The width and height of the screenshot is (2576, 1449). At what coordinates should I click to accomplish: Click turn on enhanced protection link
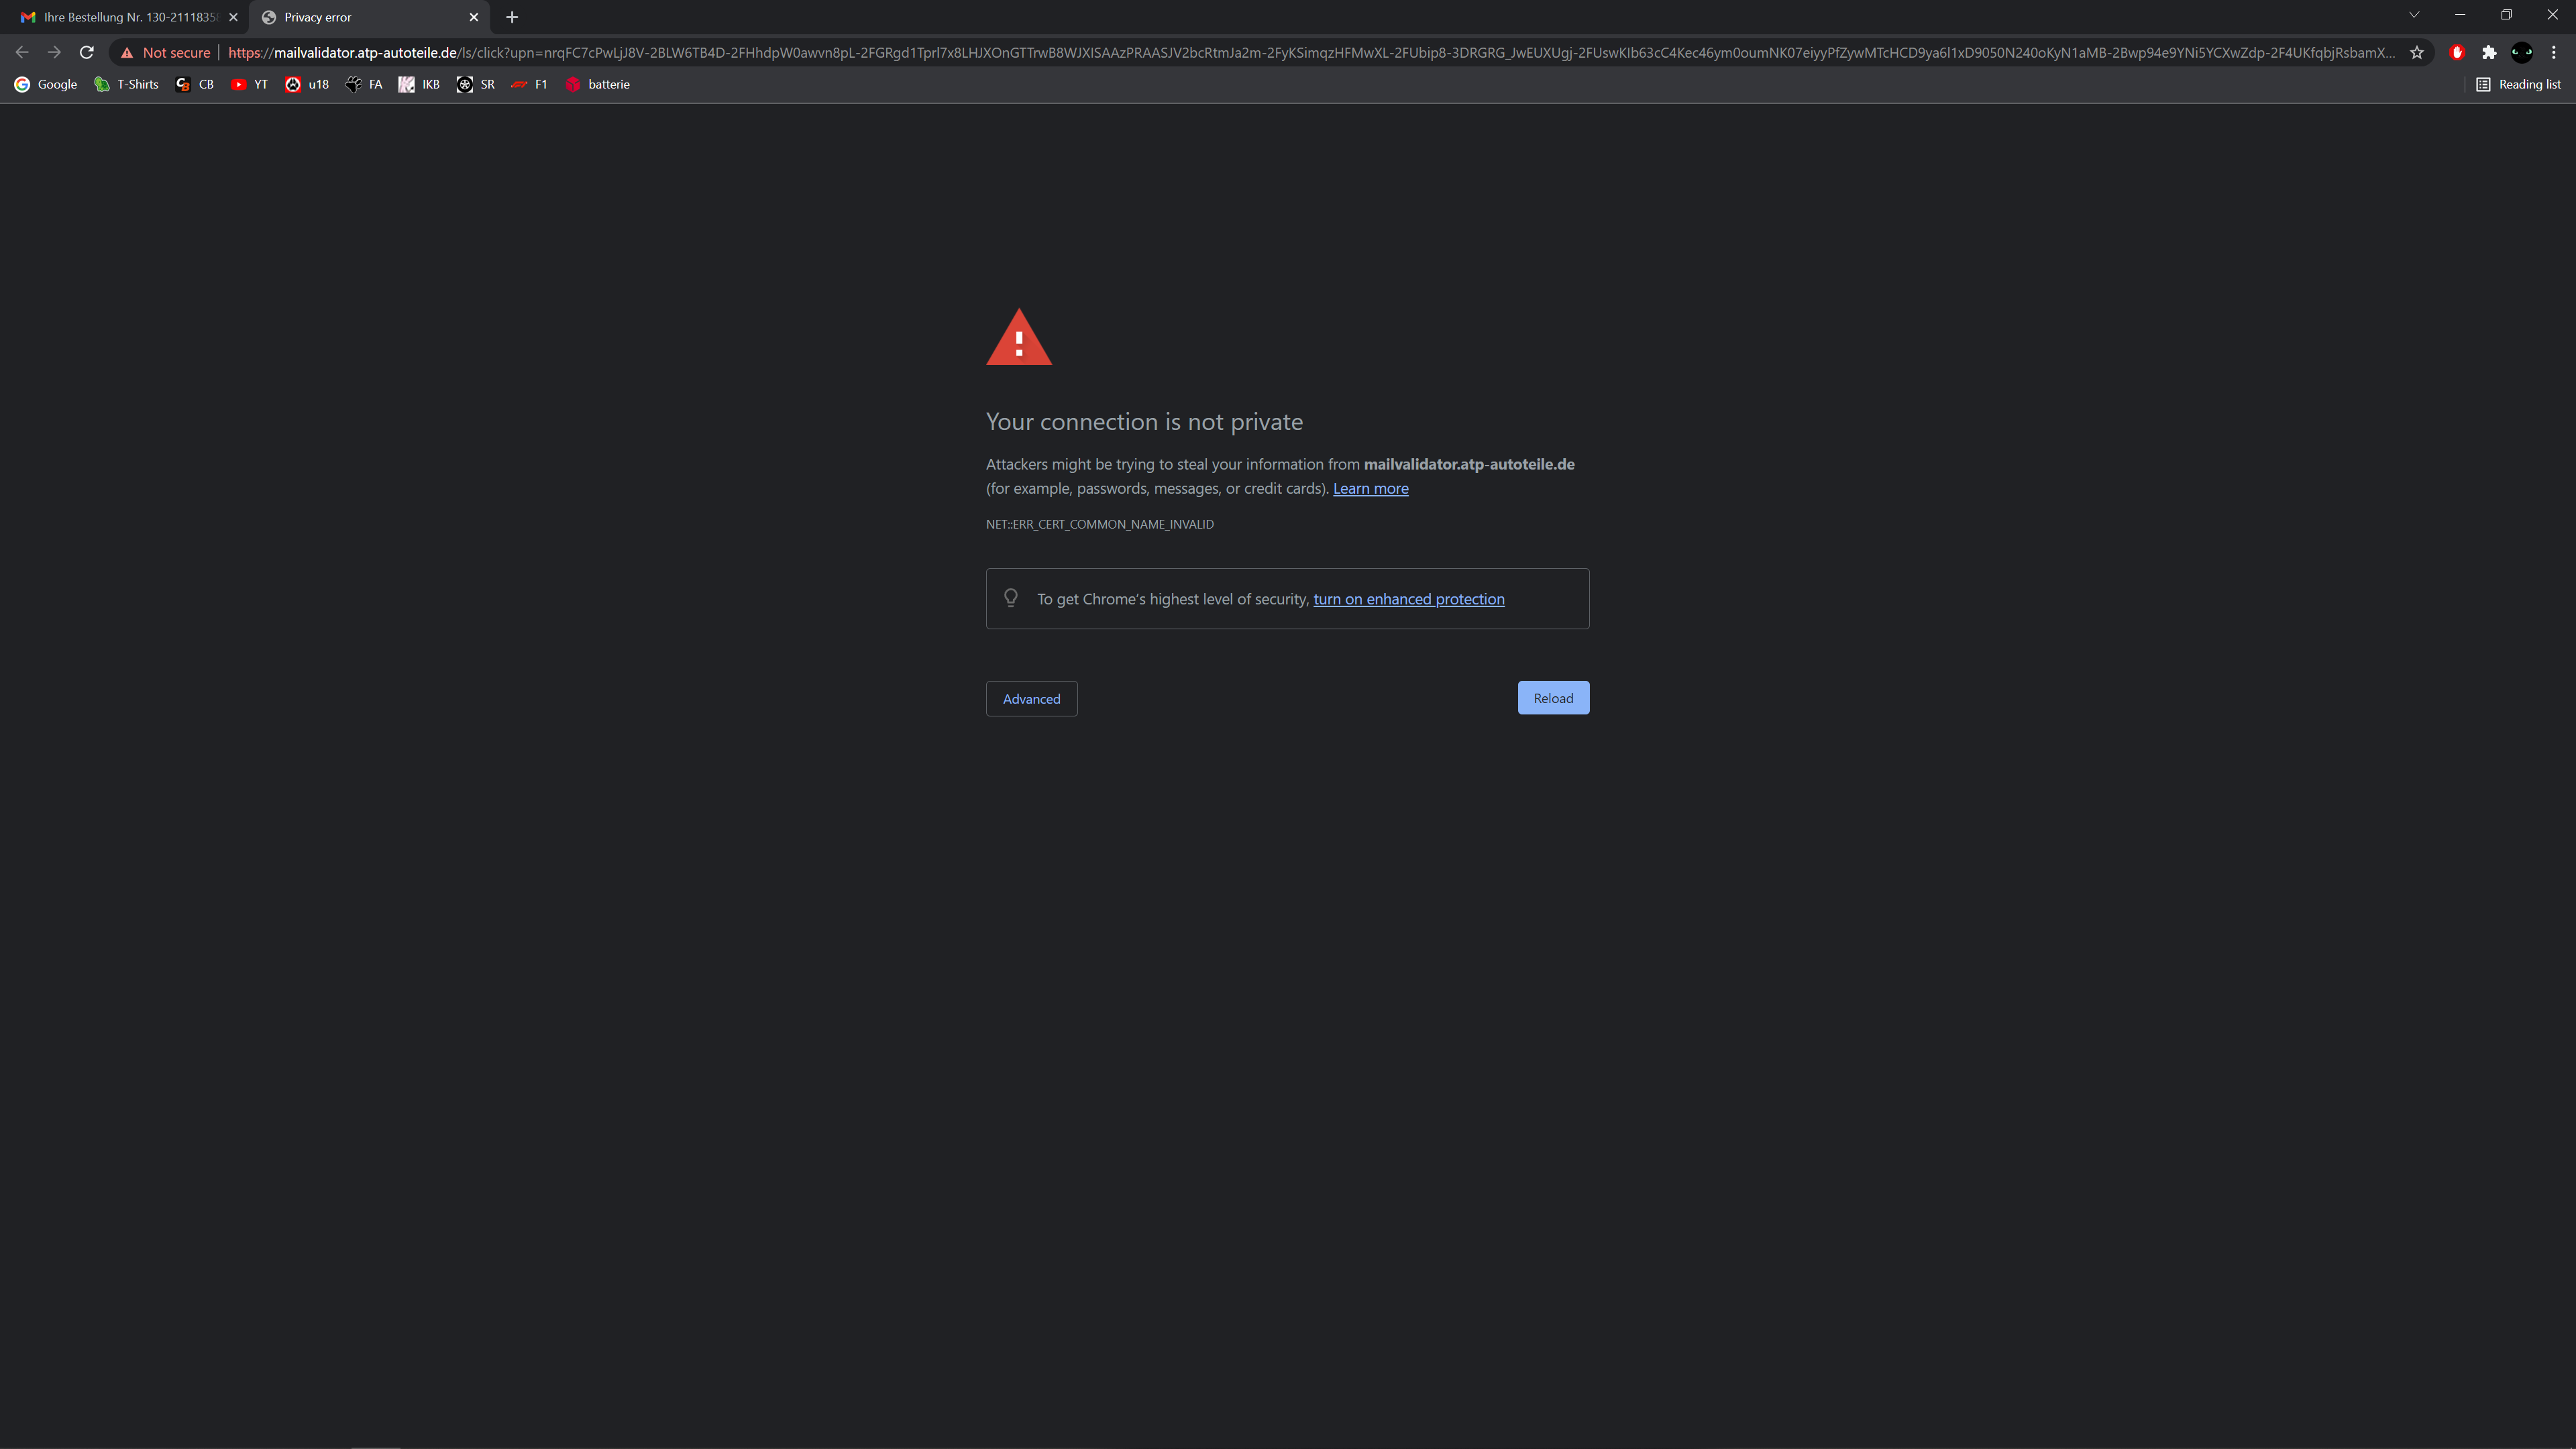click(x=1408, y=599)
